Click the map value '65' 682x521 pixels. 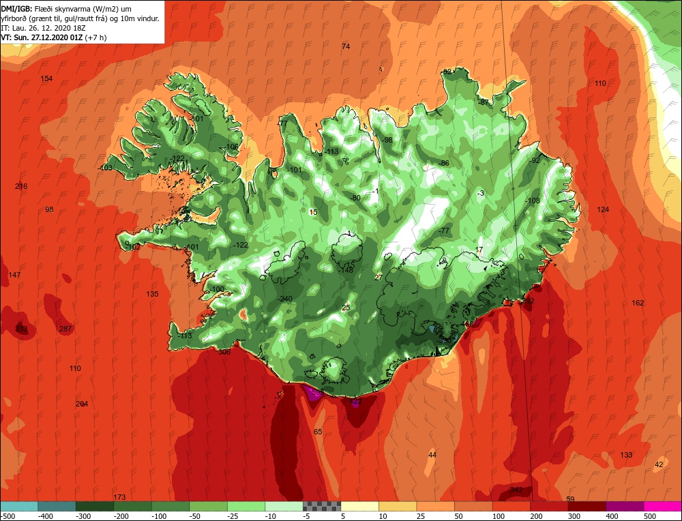(x=318, y=432)
